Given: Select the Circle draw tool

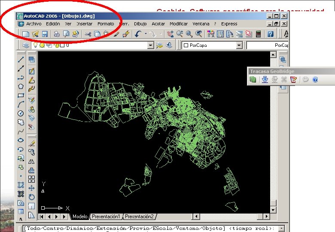Looking at the screenshot, I should tap(21, 113).
